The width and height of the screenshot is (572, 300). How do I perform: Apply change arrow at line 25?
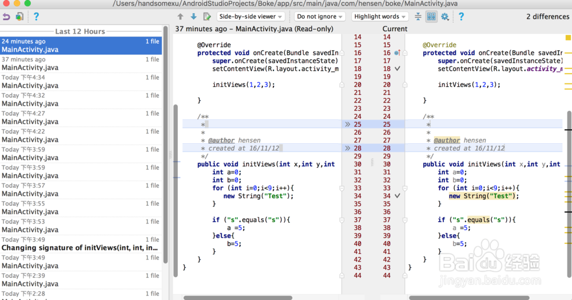point(347,125)
